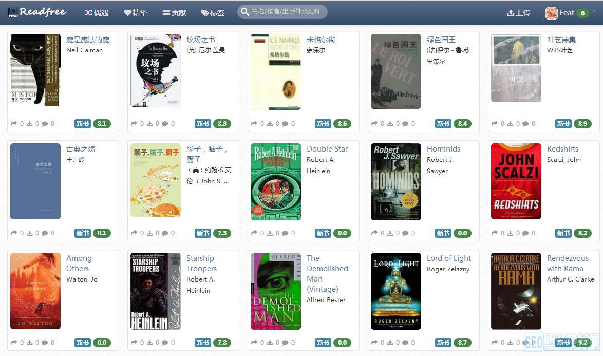The height and width of the screenshot is (356, 603).
Task: Open the heart 精华 section
Action: (136, 13)
